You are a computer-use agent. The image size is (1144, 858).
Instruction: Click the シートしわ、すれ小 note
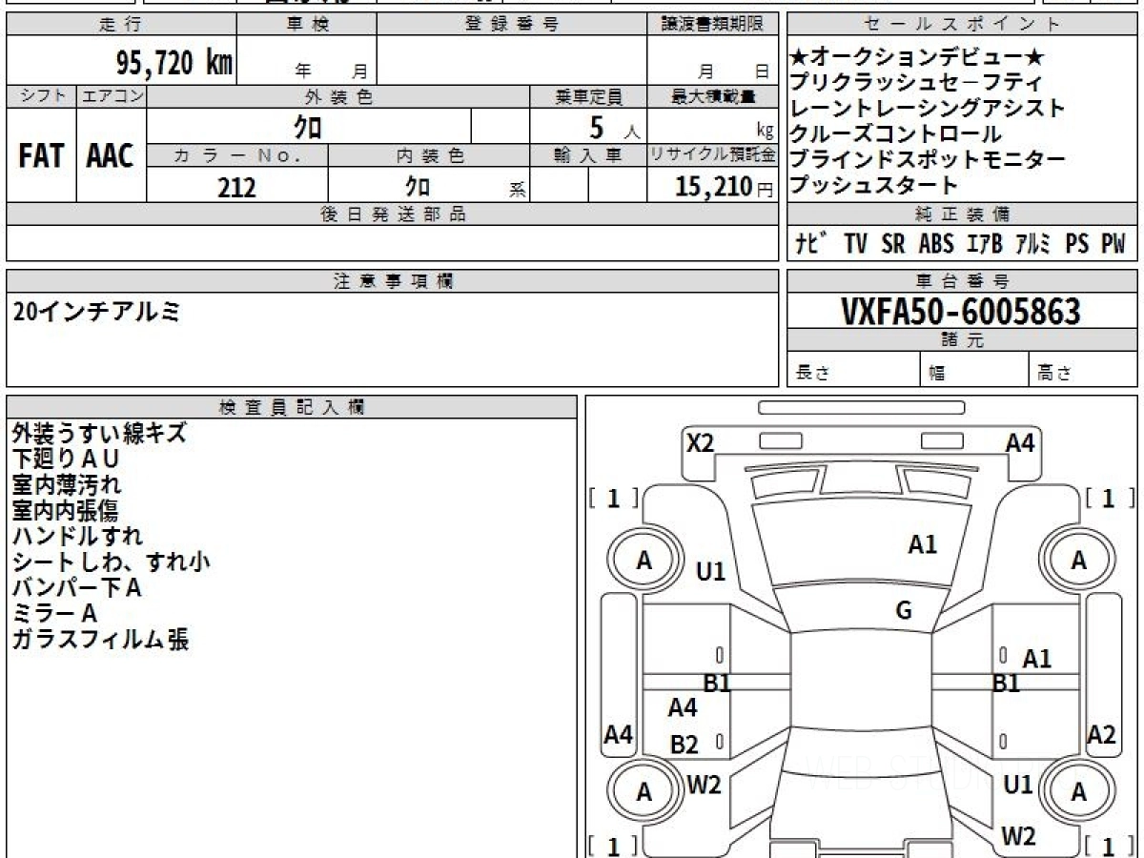[x=111, y=562]
